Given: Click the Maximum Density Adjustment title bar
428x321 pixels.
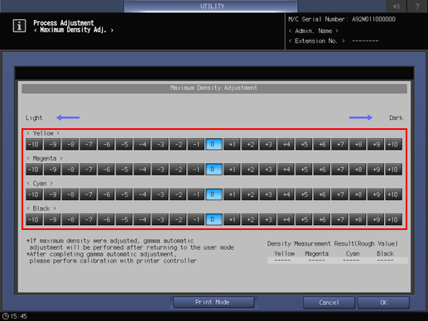Looking at the screenshot, I should 214,89.
